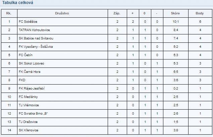The image size is (213, 137).
Task: Click FC Medlánky team name
Action: [28, 97]
